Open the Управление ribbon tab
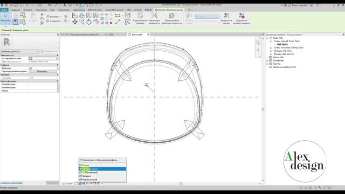 [64, 10]
